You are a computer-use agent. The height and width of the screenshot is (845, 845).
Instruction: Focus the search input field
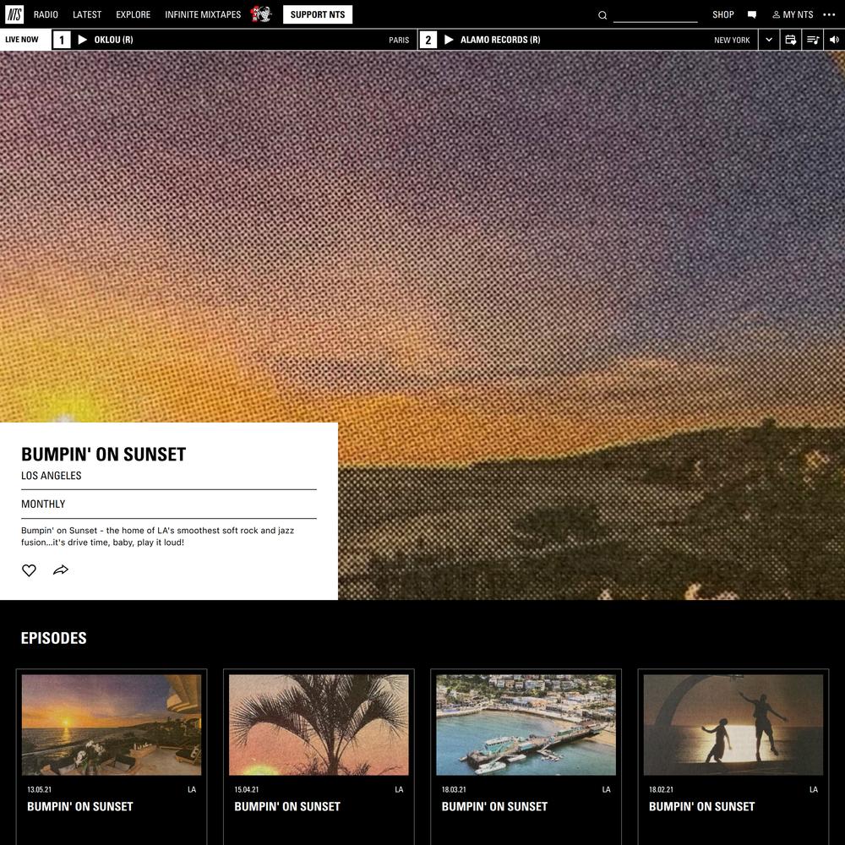click(656, 15)
